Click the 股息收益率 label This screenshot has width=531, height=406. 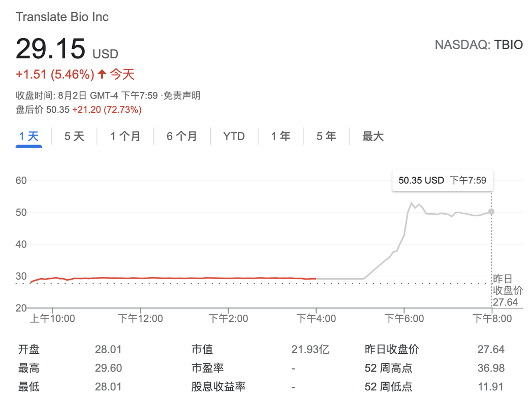point(218,386)
